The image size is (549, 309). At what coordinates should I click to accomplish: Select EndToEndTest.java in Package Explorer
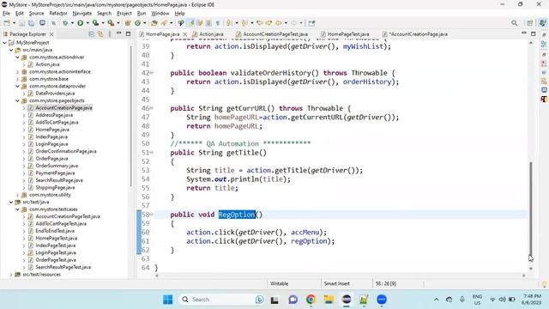click(55, 231)
